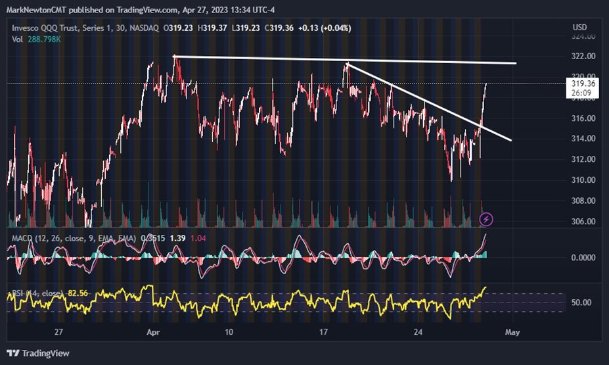
Task: Click the Apr date label on time axis
Action: 154,332
